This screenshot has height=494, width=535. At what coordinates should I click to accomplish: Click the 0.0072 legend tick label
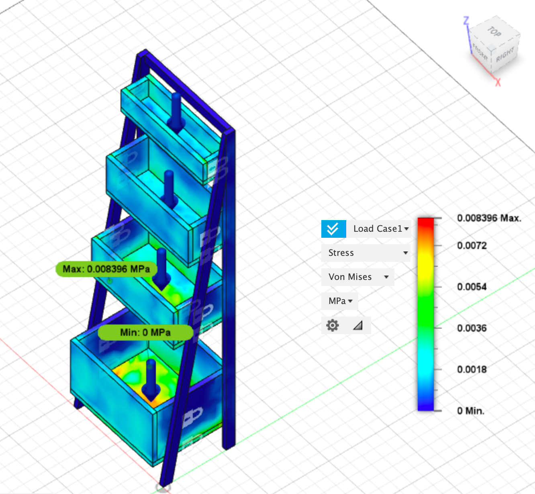(472, 245)
